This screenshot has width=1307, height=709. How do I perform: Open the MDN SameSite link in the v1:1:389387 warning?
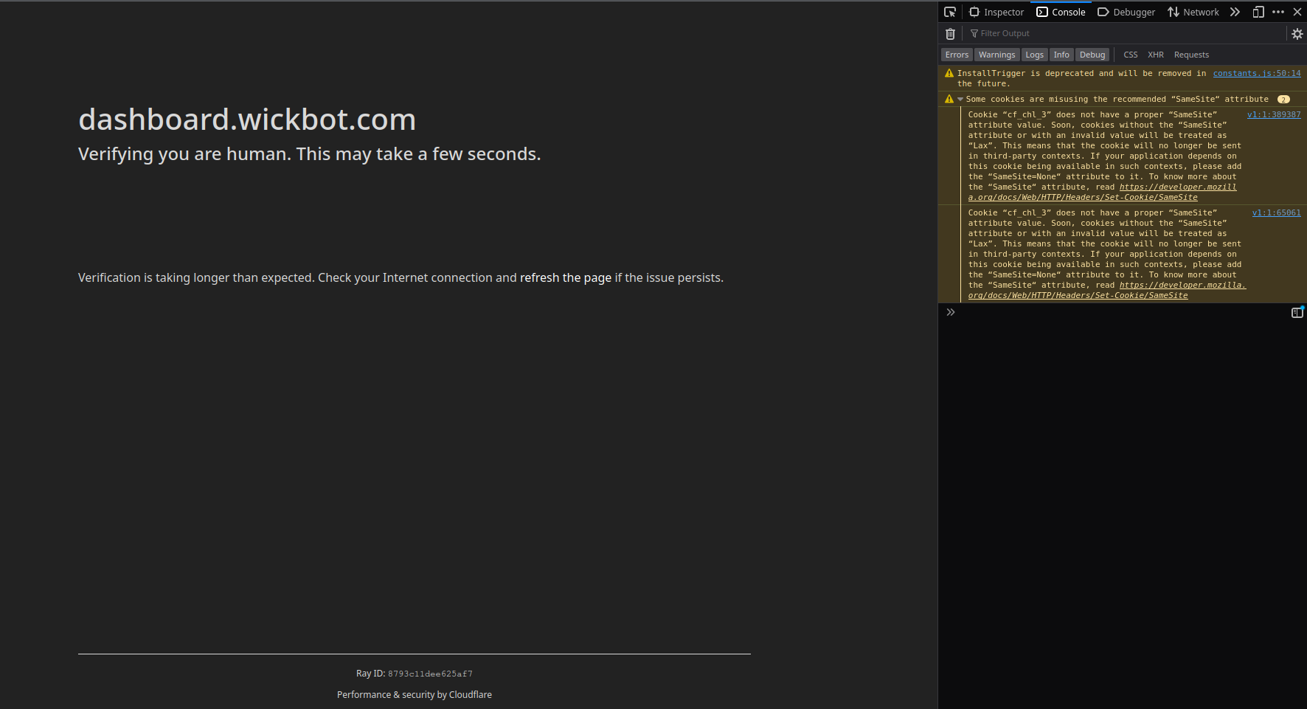(1103, 192)
